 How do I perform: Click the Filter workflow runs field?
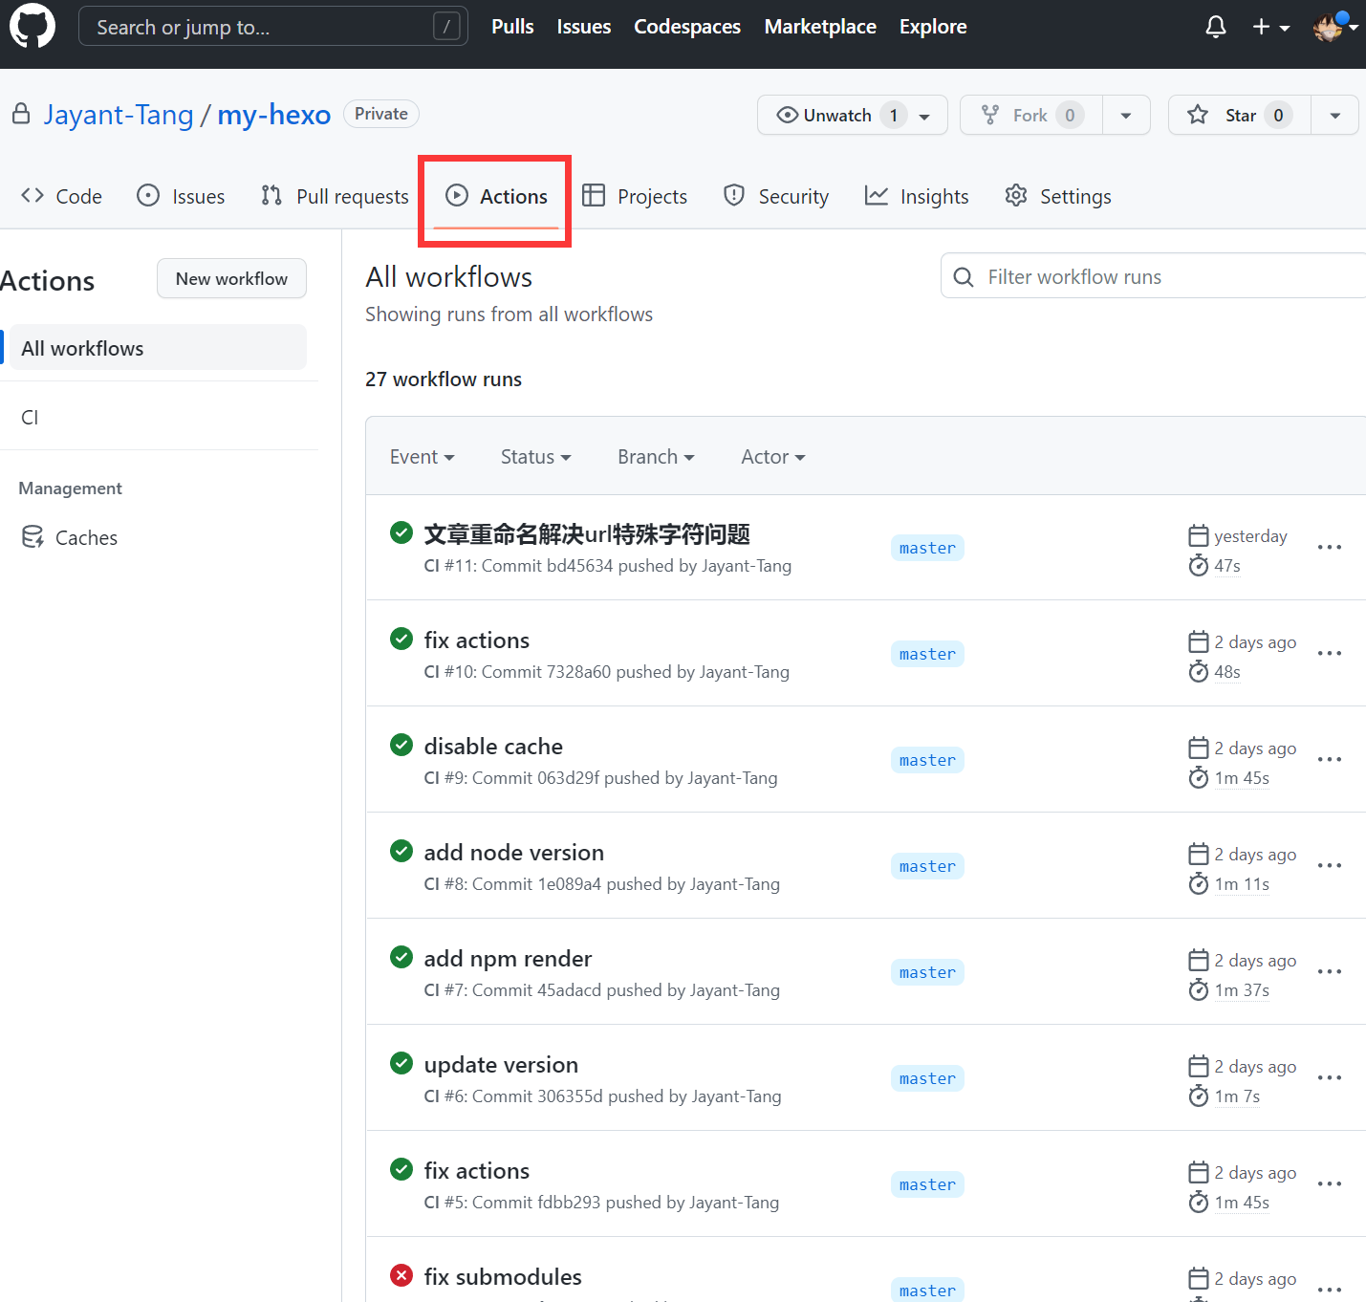pos(1153,276)
